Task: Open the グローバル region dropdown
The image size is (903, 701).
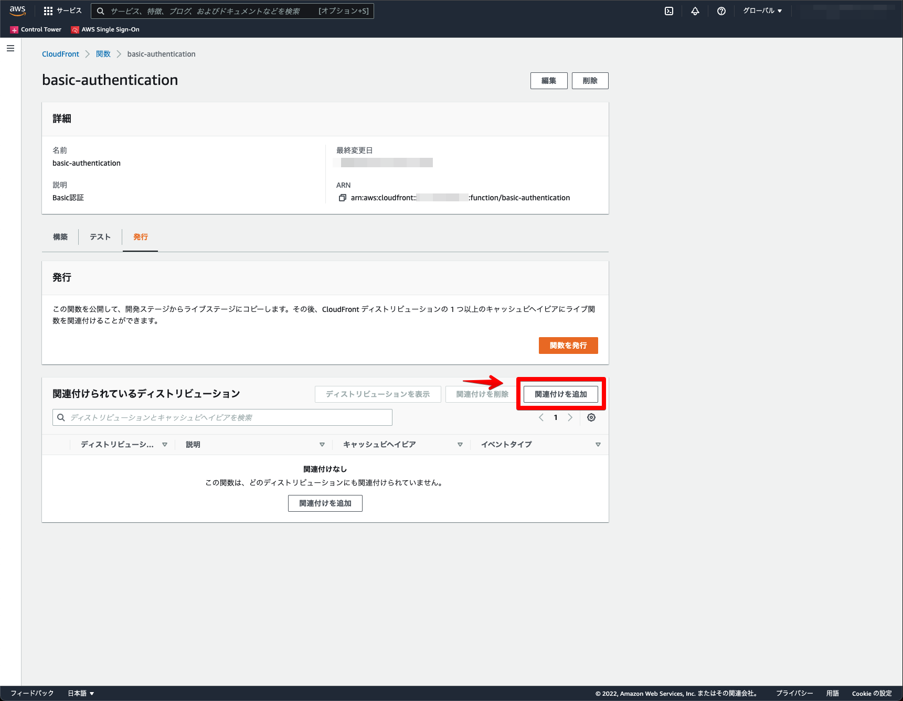Action: tap(762, 11)
